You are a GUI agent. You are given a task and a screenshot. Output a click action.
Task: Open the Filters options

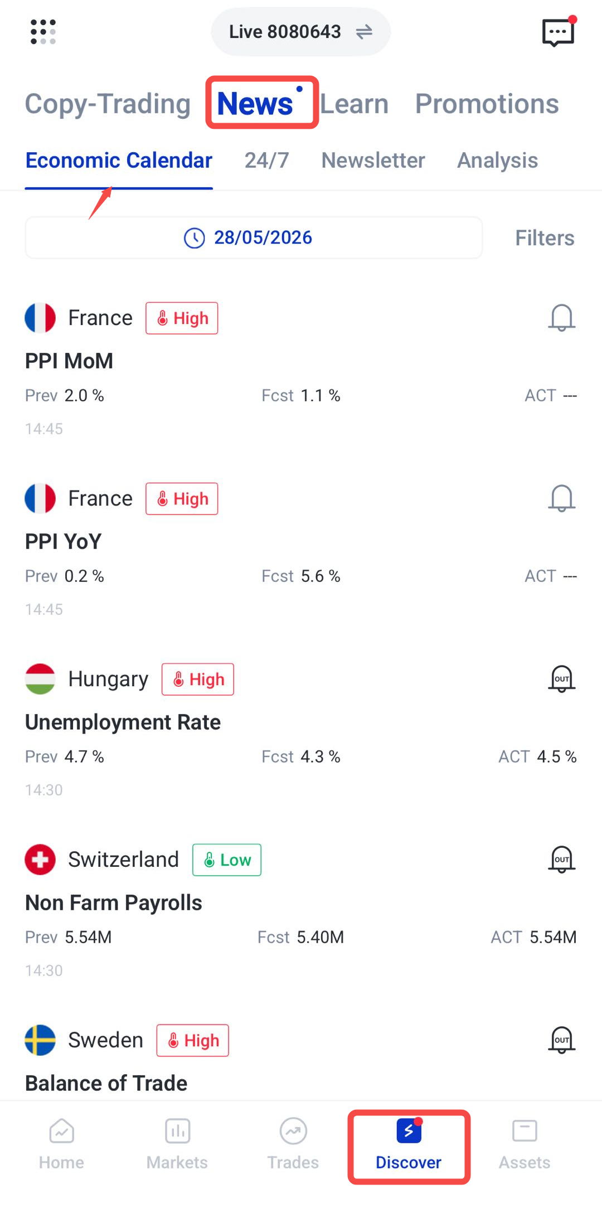(x=545, y=238)
